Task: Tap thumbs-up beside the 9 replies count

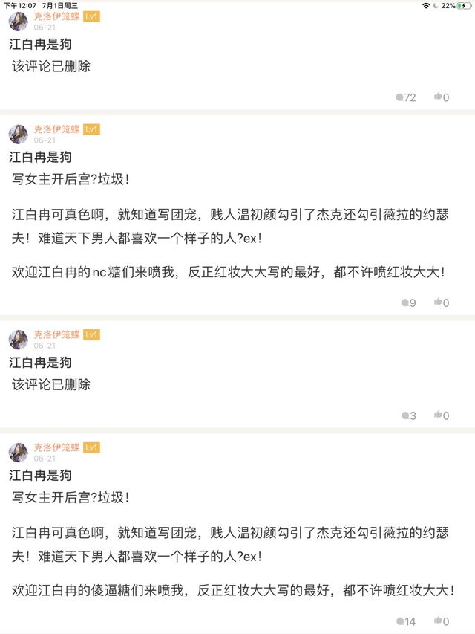Action: (439, 302)
